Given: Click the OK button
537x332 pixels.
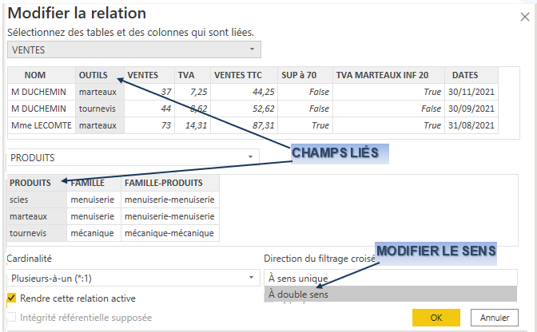Looking at the screenshot, I should click(436, 317).
